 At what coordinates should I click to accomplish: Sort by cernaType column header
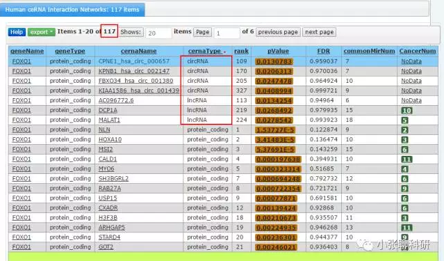point(204,51)
